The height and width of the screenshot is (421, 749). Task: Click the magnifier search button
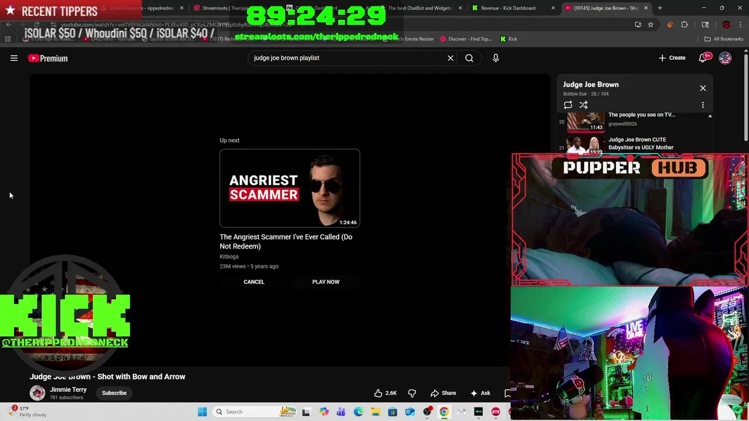tap(469, 58)
